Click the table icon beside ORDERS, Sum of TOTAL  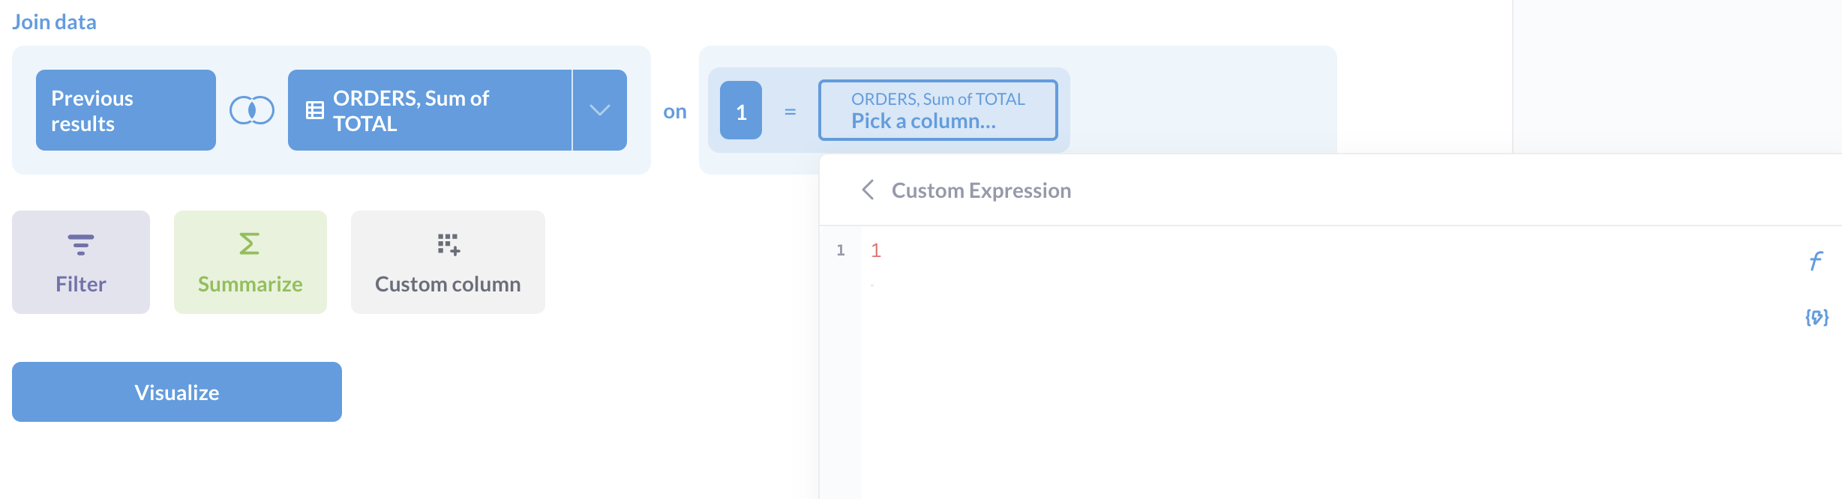click(315, 111)
